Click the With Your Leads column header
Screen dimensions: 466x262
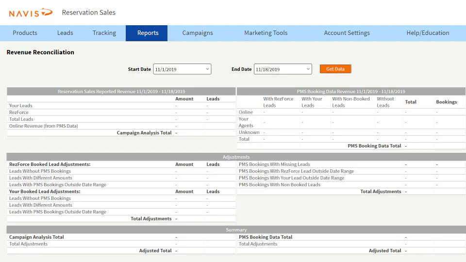click(312, 102)
